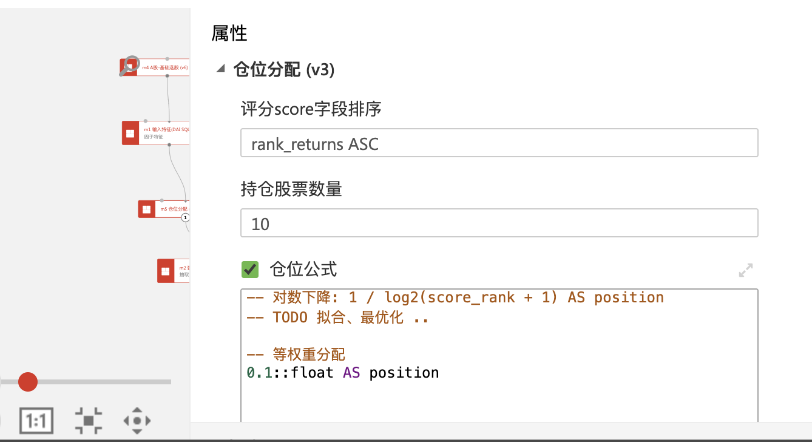Image resolution: width=812 pixels, height=442 pixels.
Task: Click the fit-to-screen canvas icon
Action: (89, 420)
